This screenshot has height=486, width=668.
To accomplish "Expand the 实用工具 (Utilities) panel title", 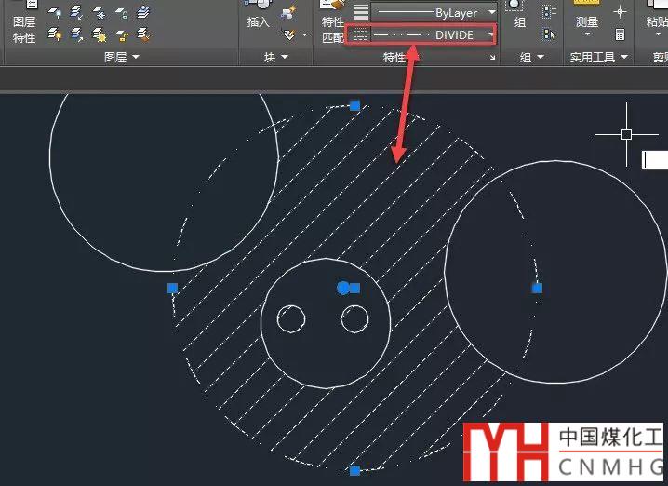I will pos(598,57).
